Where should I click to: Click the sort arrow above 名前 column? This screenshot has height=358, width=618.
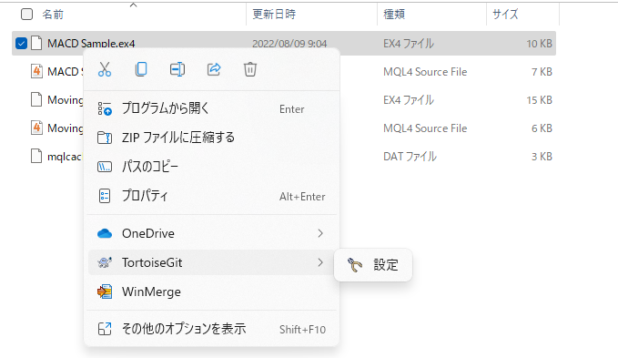tap(133, 5)
